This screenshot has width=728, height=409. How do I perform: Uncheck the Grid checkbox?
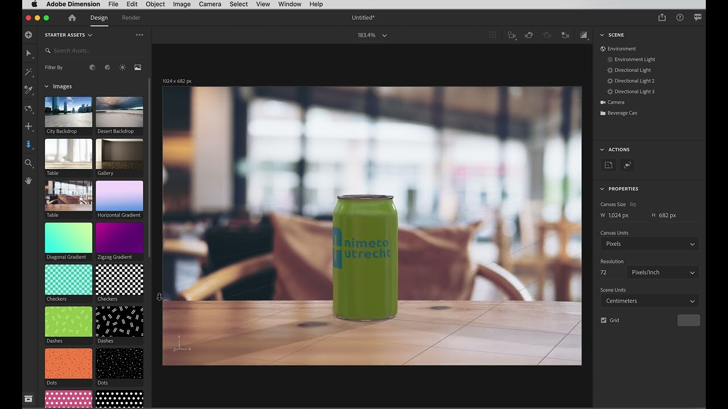click(603, 320)
